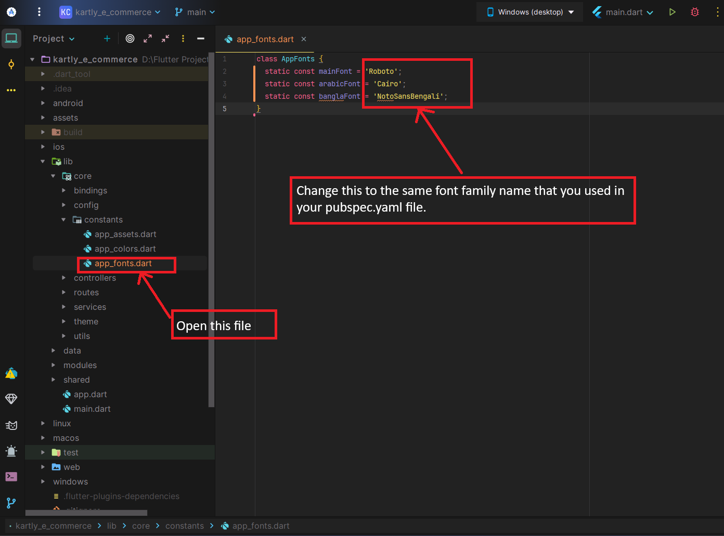Open the Windows (desktop) device dropdown
Screen dimensions: 724x536
pos(529,12)
